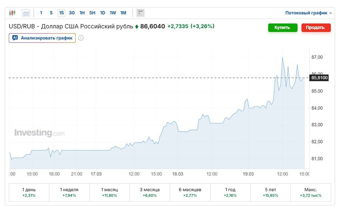338x214 pixels.
Task: Select the 1H interval
Action: click(x=82, y=13)
